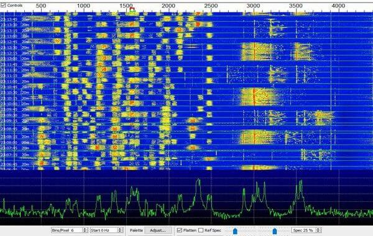The height and width of the screenshot is (236, 373).
Task: Click the slider thumb nearest Spec 25 %
Action: coord(275,231)
